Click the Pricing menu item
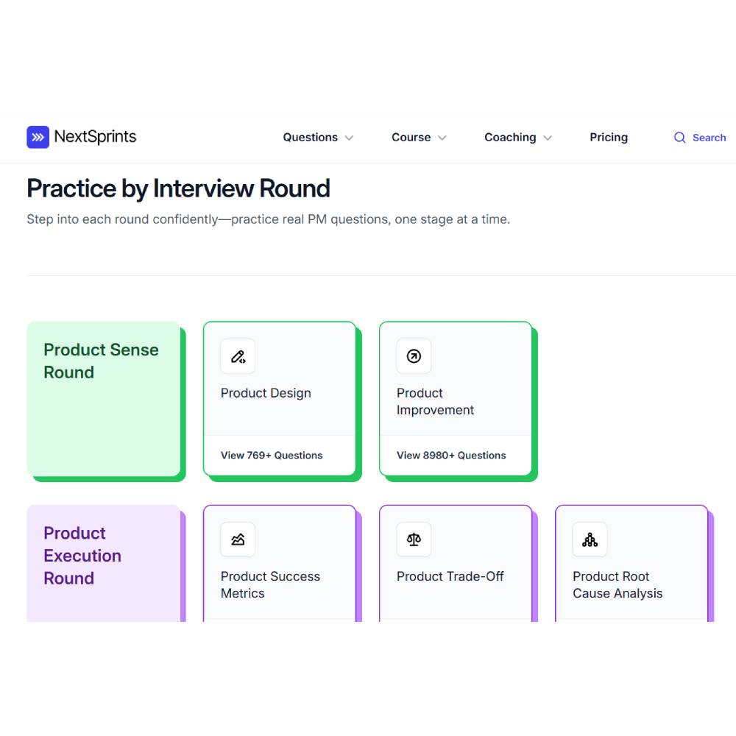This screenshot has height=736, width=736. pos(609,137)
